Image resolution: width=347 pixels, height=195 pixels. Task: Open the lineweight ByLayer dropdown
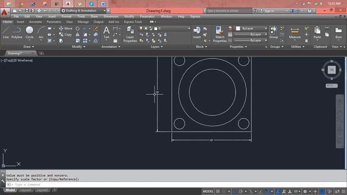(251, 35)
